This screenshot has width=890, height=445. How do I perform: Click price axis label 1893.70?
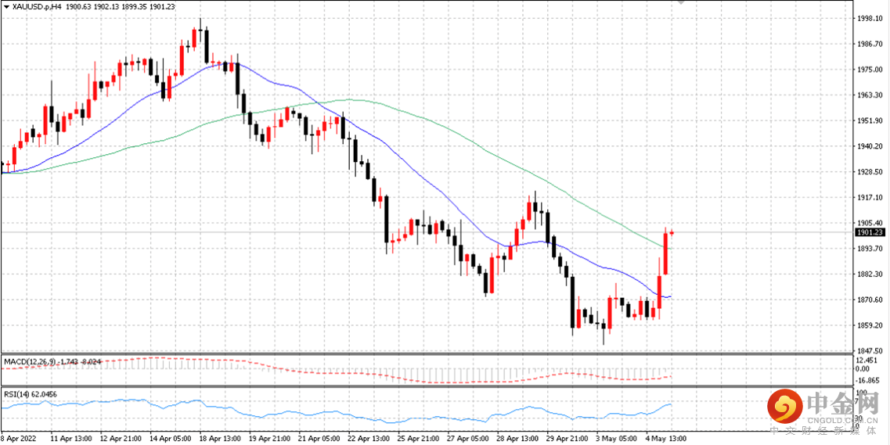click(x=869, y=248)
